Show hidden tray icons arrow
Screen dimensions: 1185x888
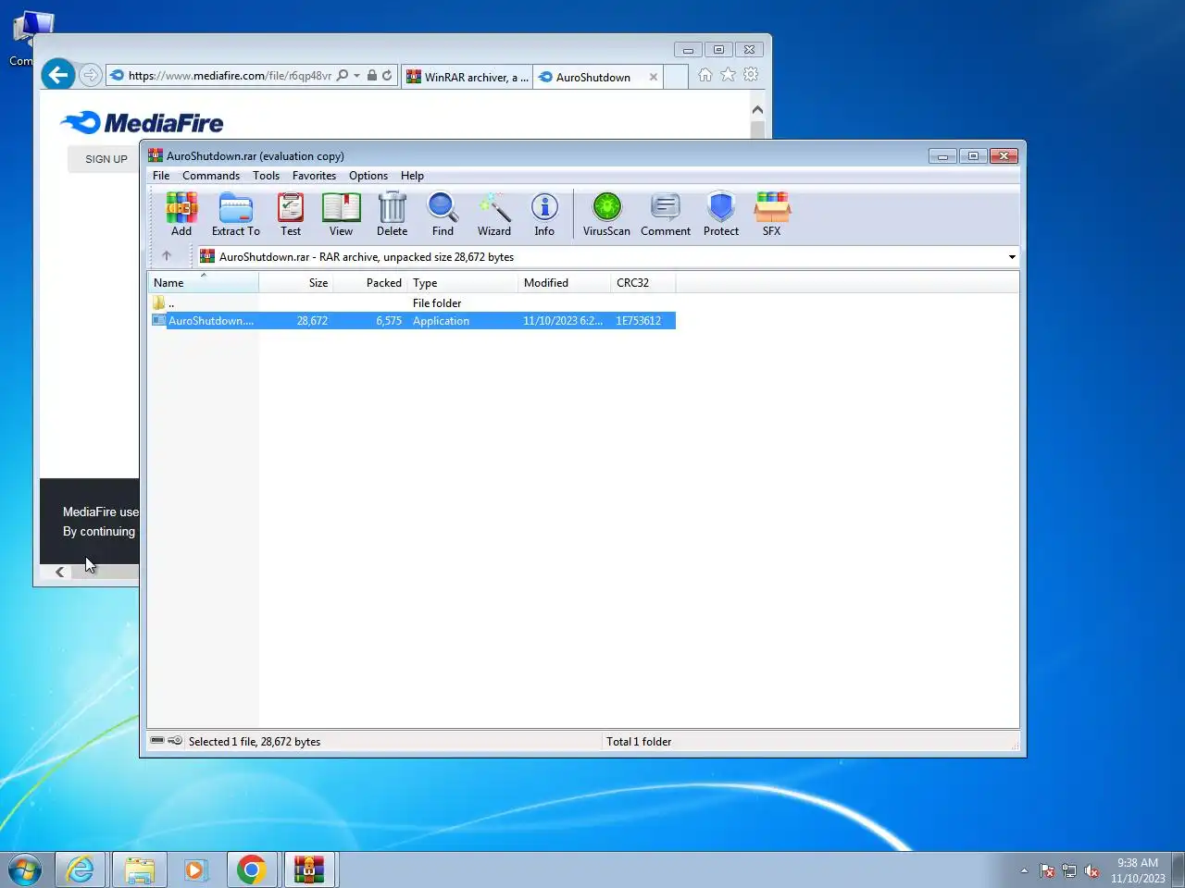pos(1024,870)
